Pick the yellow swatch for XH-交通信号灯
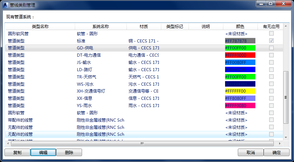Image resolution: width=294 pixels, height=162 pixels. 240,91
